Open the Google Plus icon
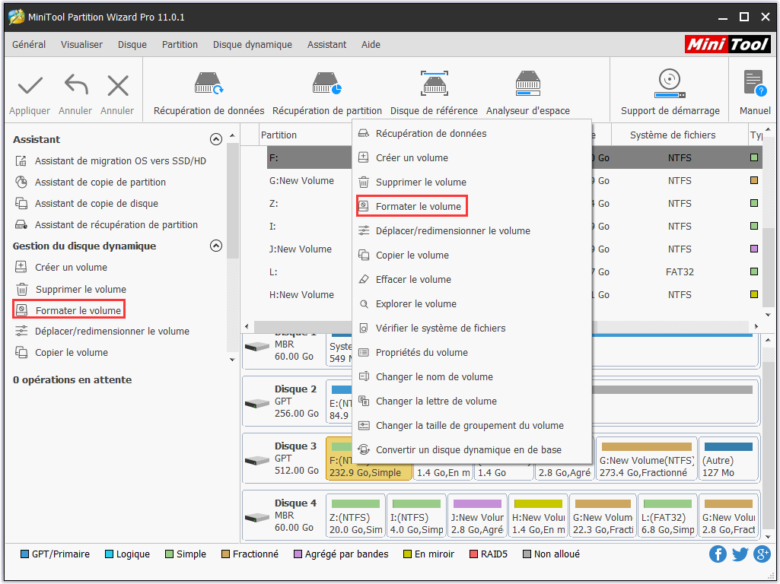 click(762, 554)
